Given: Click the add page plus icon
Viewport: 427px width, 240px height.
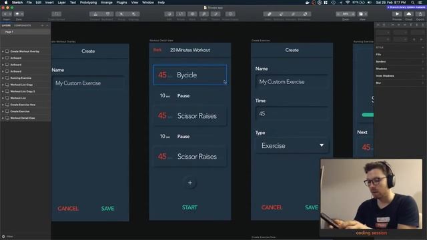Looking at the screenshot, I should (x=42, y=25).
